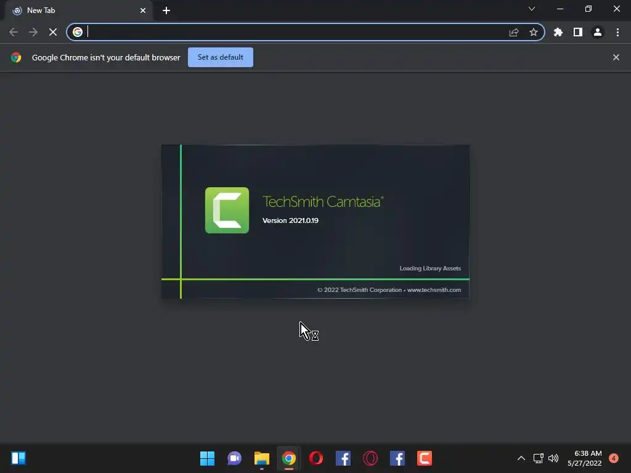Open the Opera browser taskbar icon

pos(316,458)
